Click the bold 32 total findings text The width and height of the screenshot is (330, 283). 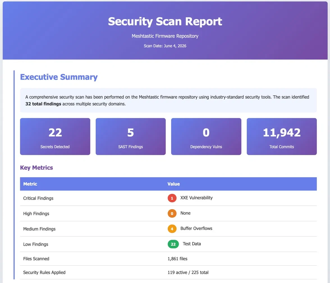(x=43, y=104)
